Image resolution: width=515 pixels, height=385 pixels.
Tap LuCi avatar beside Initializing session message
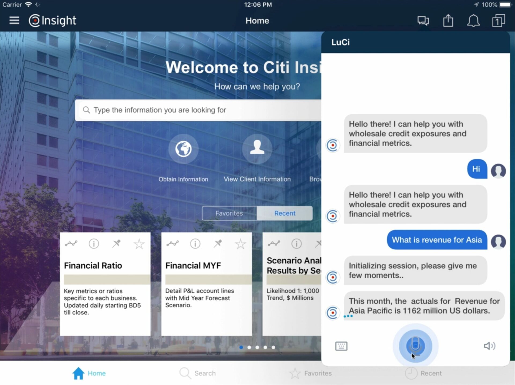[333, 277]
